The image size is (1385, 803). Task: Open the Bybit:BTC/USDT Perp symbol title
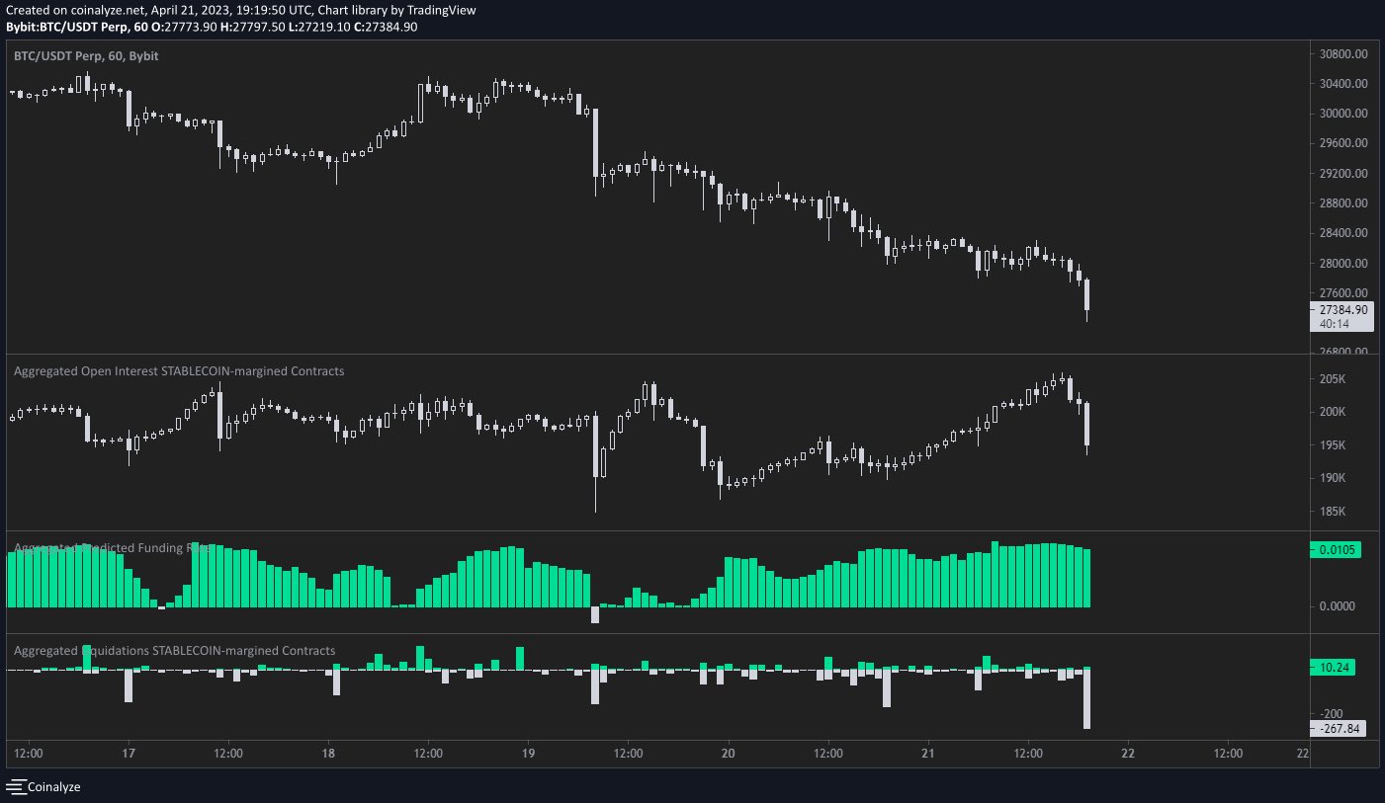(x=61, y=26)
